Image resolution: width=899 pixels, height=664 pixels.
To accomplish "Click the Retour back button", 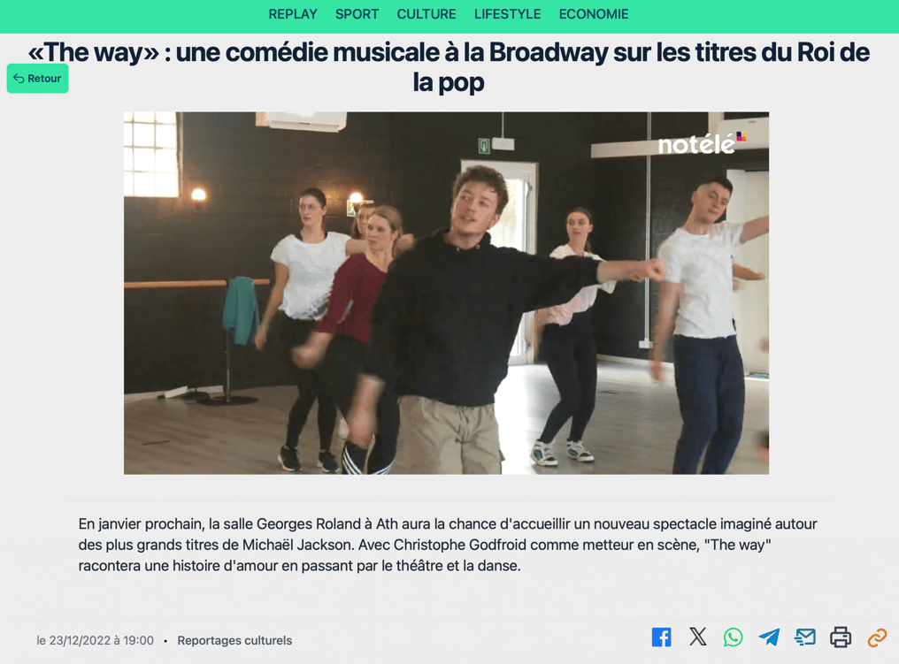I will (x=38, y=79).
